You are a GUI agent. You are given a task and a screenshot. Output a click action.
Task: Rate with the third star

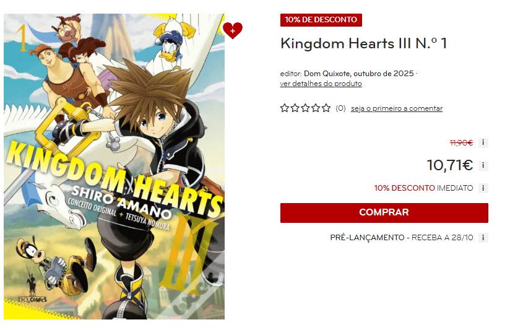click(305, 108)
